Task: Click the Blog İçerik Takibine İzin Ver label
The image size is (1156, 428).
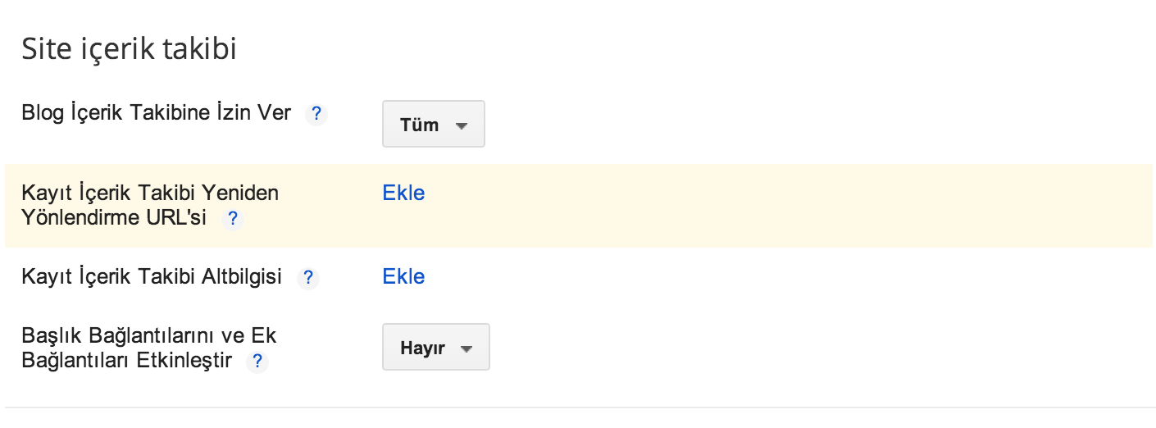Action: coord(156,113)
